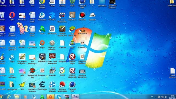Open the Pokemon World Online shortcut
The width and height of the screenshot is (176, 99).
[x=62, y=87]
